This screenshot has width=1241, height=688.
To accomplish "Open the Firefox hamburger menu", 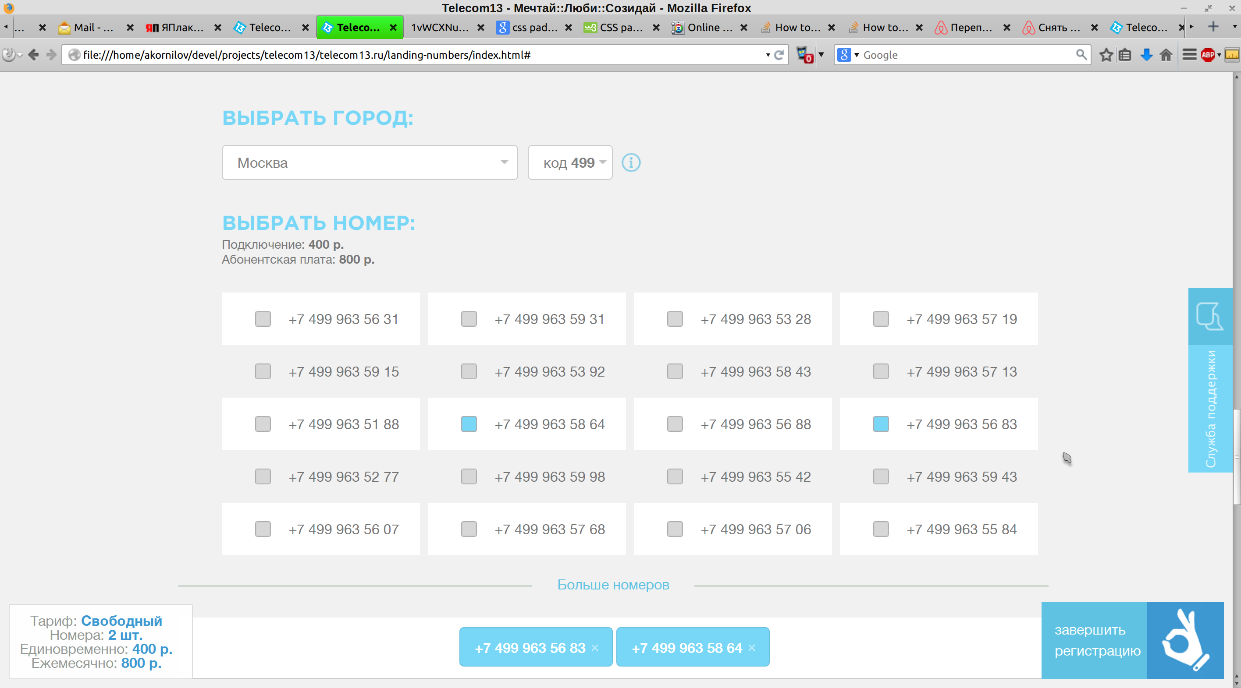I will point(1189,55).
